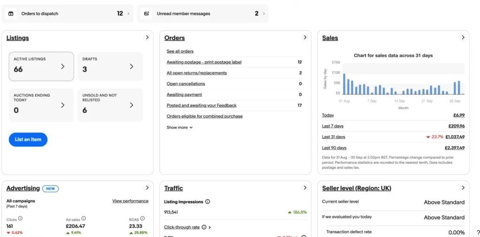Image resolution: width=480 pixels, height=237 pixels.
Task: Click the Unread member messages icon
Action: tap(146, 14)
